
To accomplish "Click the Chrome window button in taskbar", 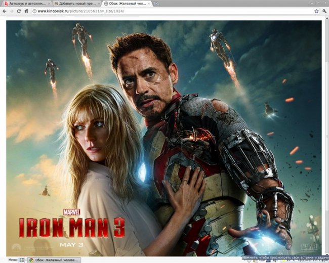I will pyautogui.click(x=53, y=259).
